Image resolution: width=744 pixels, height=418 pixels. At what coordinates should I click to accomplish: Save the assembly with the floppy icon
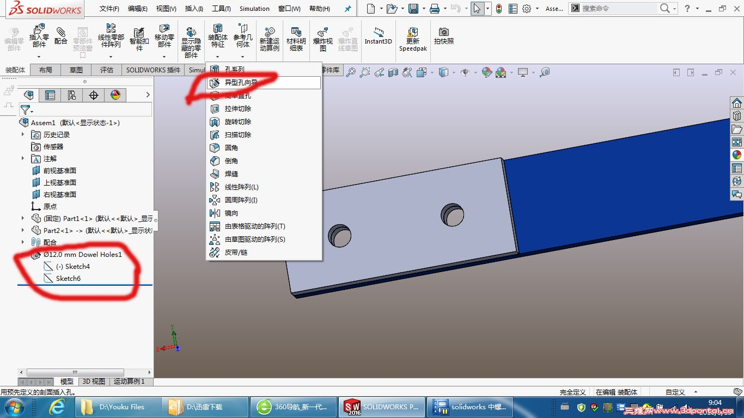413,9
